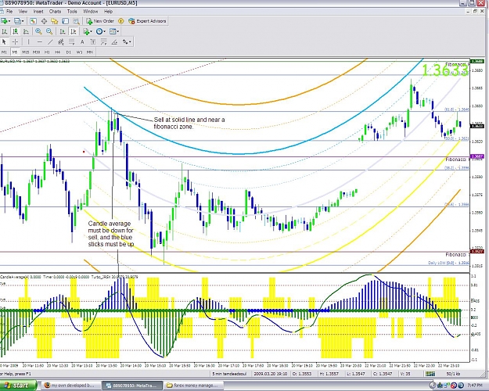This screenshot has width=489, height=391.
Task: Open the View menu
Action: [x=23, y=12]
